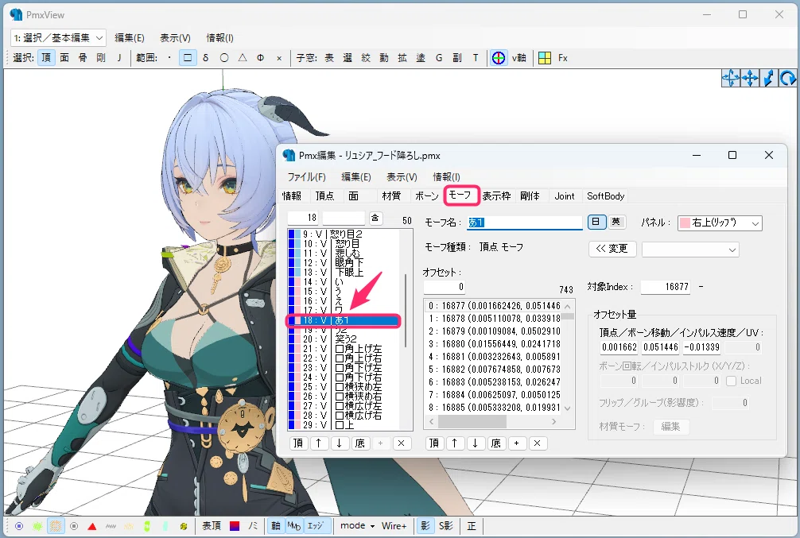800x538 pixels.
Task: Open the G sub-window button
Action: coord(439,58)
